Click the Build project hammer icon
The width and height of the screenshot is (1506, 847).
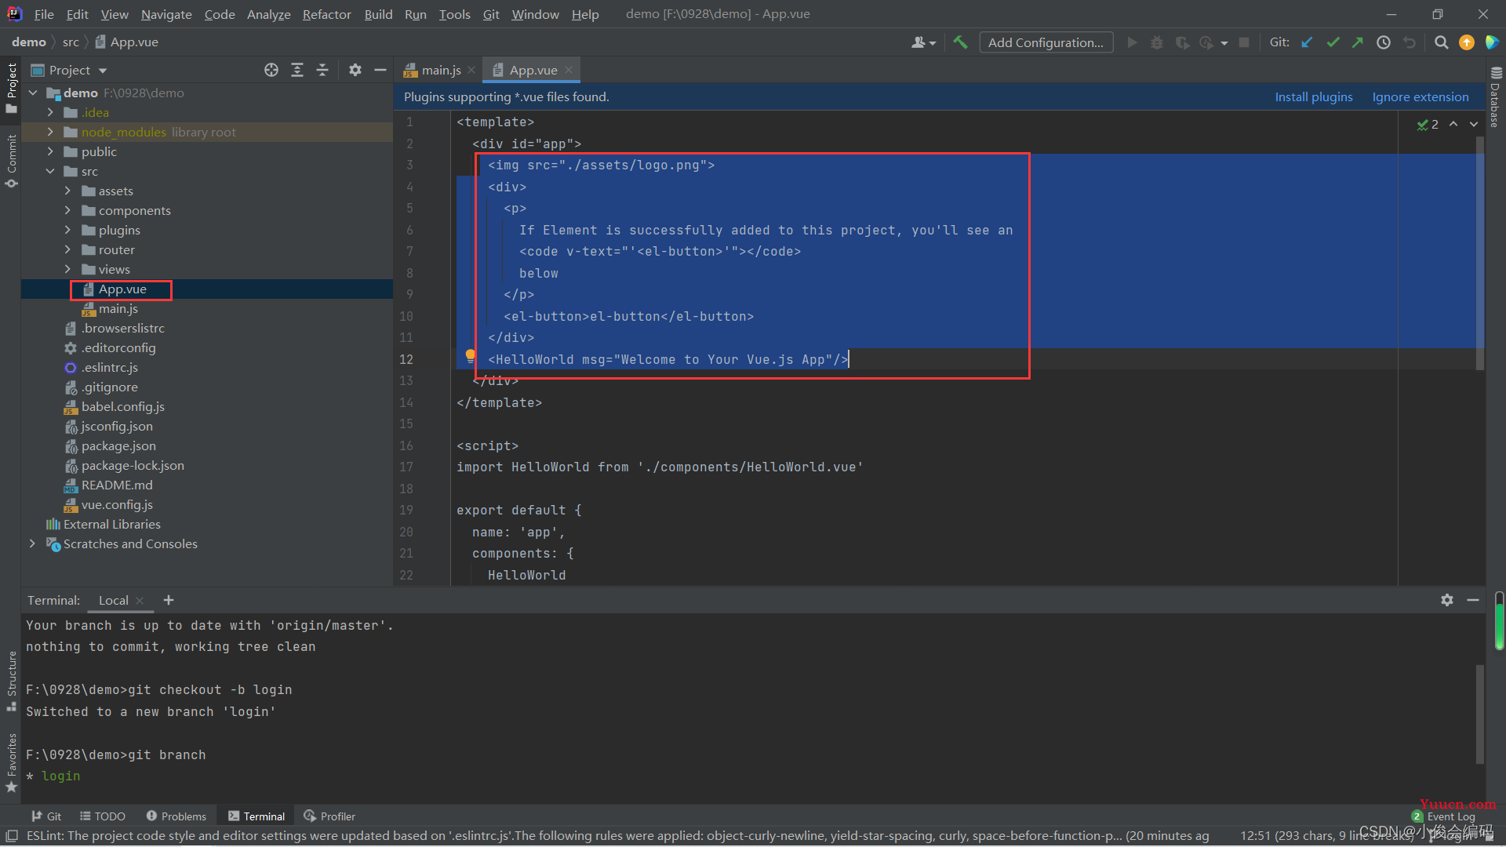pos(962,42)
